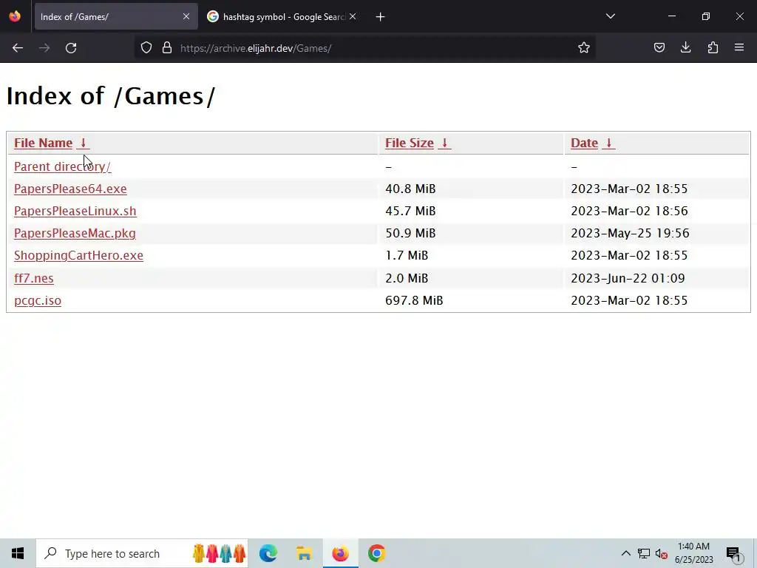Screen dimensions: 757x568
Task: Sort File Name descending with arrow
Action: coord(83,143)
